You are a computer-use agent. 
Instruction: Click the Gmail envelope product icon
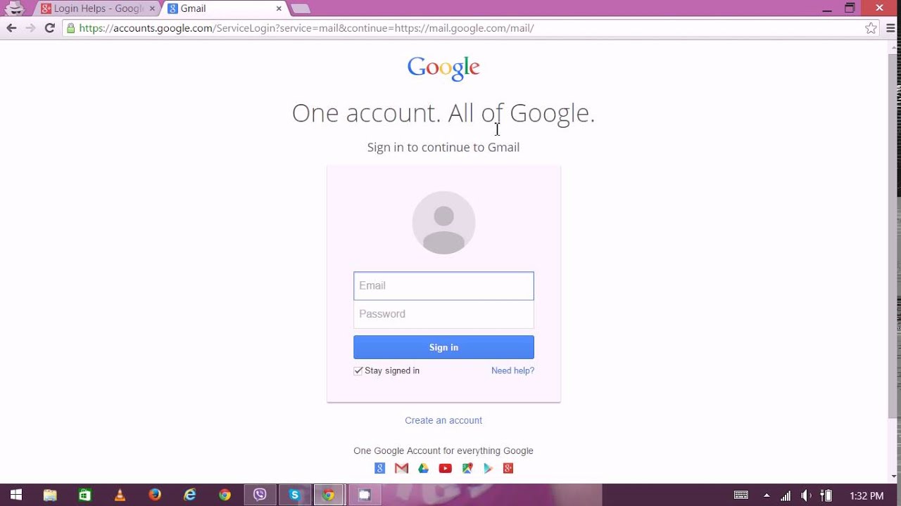(x=401, y=468)
